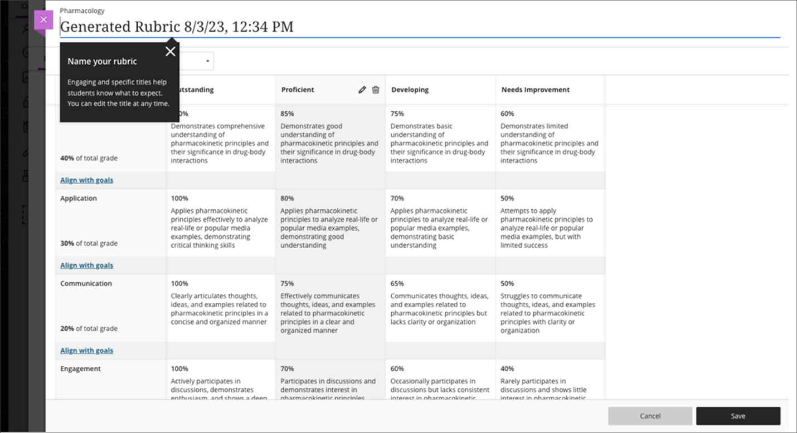Select the Application criterion title
The width and height of the screenshot is (797, 433).
pyautogui.click(x=79, y=199)
